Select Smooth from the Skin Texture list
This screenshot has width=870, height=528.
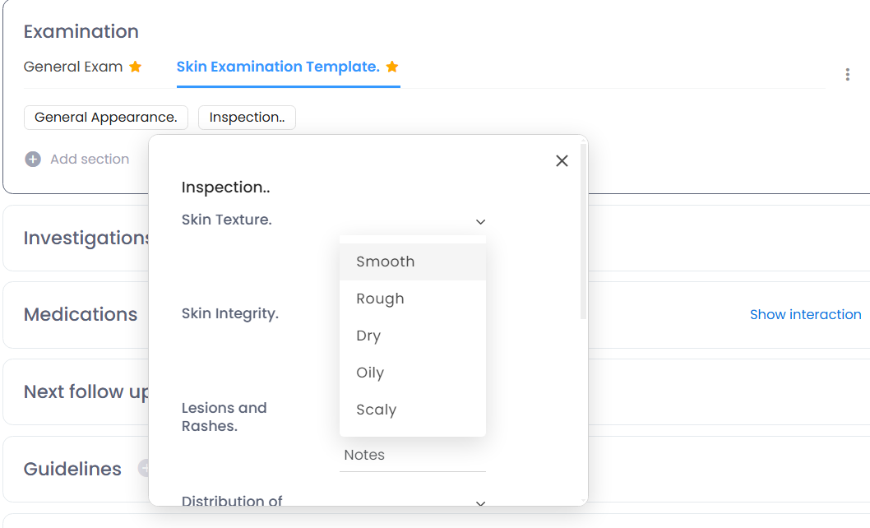point(386,262)
